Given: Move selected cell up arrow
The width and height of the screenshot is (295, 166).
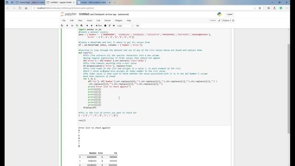Looking at the screenshot, I should (x=87, y=26).
